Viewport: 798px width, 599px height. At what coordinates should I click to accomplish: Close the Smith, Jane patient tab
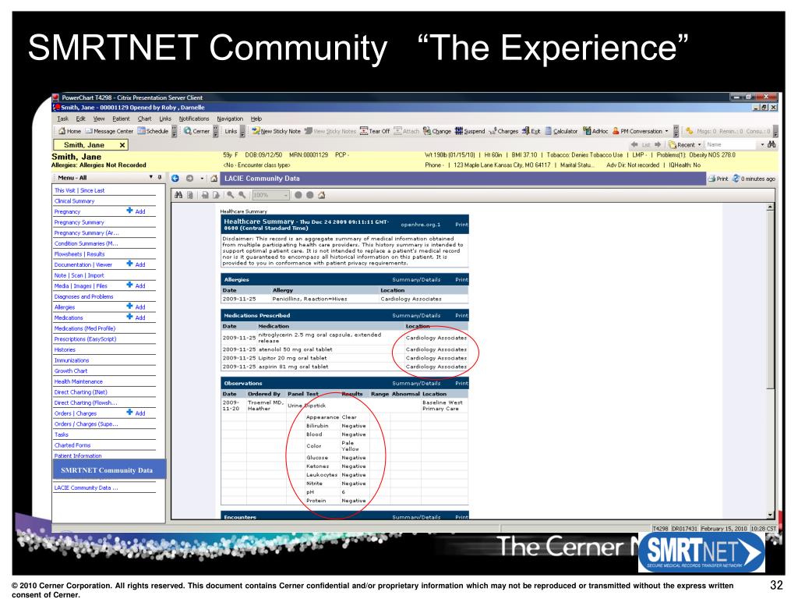click(x=122, y=145)
